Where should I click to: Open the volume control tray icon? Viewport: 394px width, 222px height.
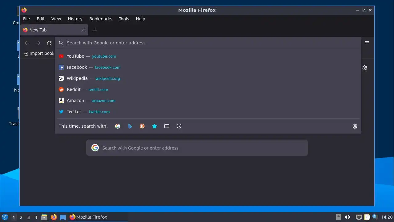tap(348, 217)
